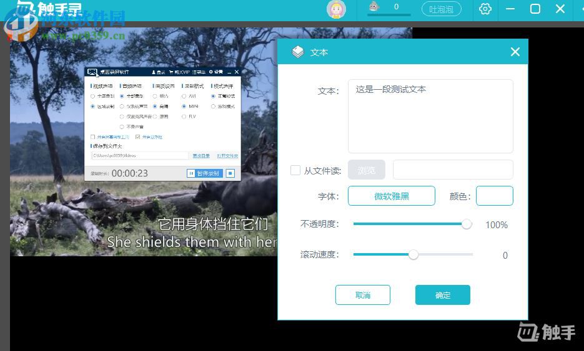Toggle the checked checkbox above 保存到文件夹

coord(138,137)
